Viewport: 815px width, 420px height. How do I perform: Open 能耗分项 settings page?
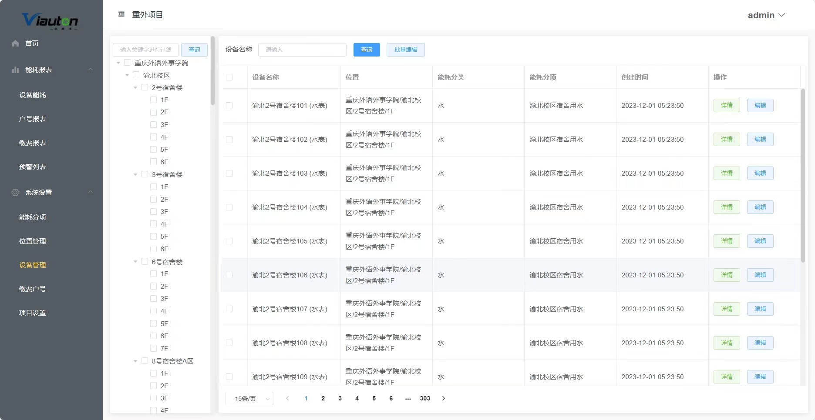[x=33, y=217]
